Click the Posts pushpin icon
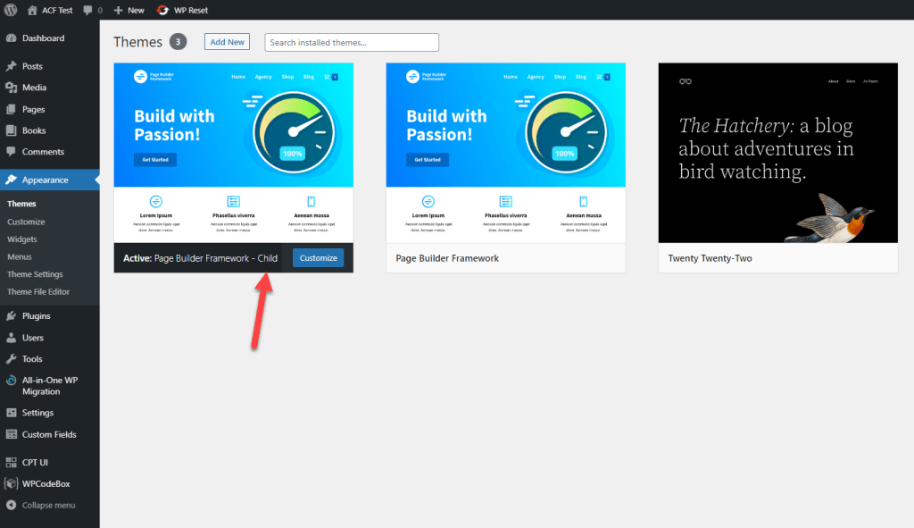 click(11, 66)
